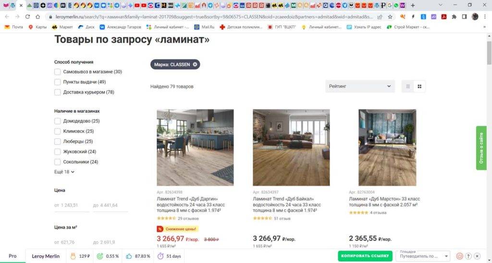Check the Доставка курьером option

tap(58, 92)
